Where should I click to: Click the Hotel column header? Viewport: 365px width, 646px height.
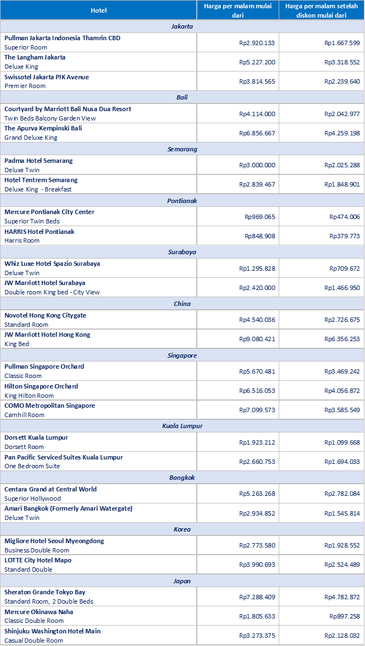tap(98, 10)
